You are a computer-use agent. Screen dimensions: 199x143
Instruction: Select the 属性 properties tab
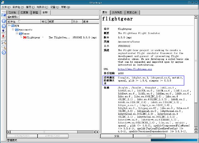click(105, 12)
